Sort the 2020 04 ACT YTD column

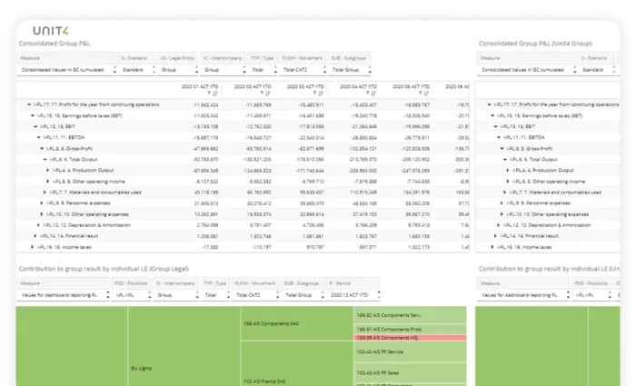373,94
